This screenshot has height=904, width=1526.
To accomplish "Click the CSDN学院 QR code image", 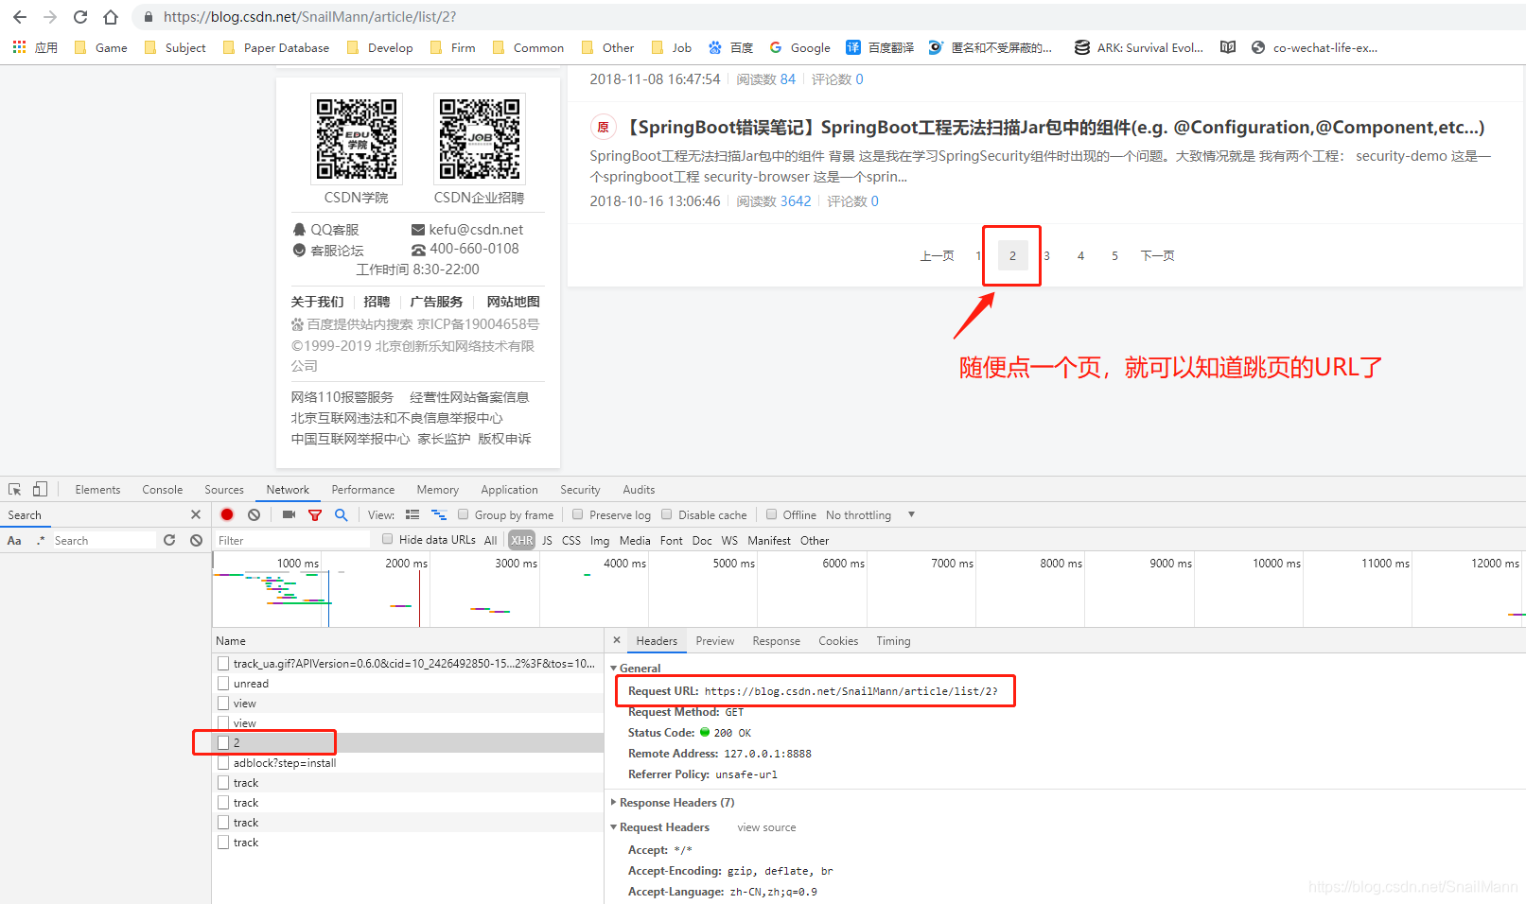I will 357,138.
